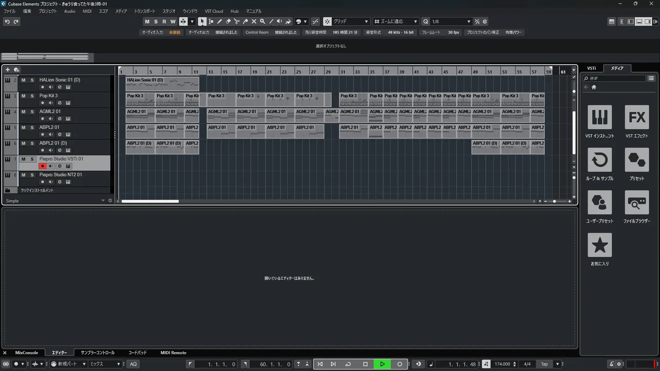Open the Favorites star tile
This screenshot has width=660, height=371.
[x=599, y=245]
